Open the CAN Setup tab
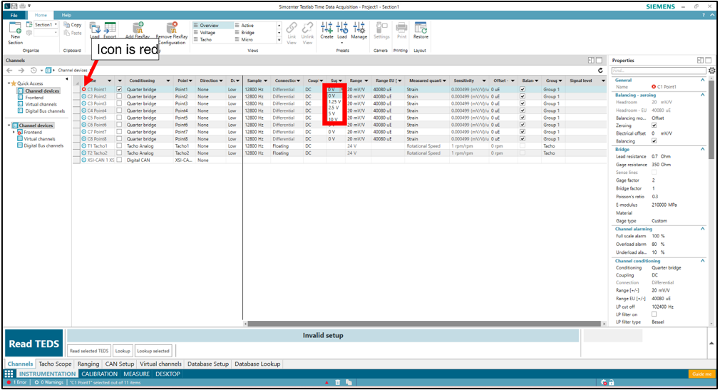720x390 pixels. [119, 364]
